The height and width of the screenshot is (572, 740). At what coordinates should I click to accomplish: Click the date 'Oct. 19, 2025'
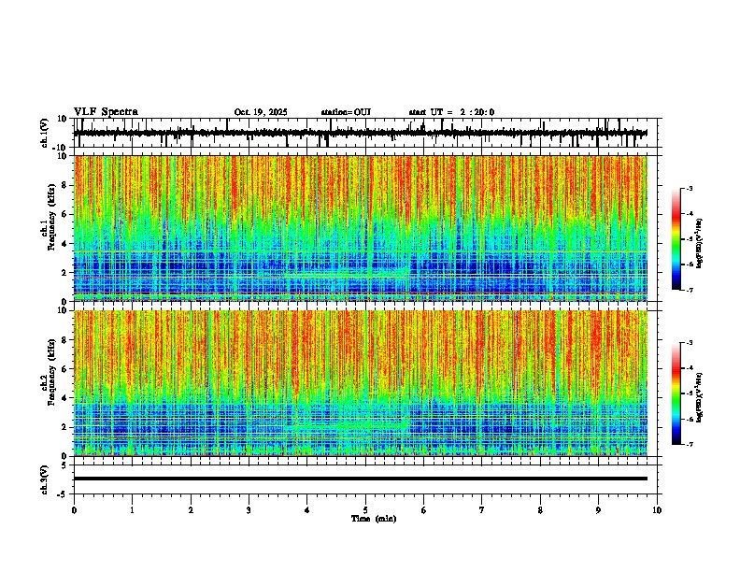(x=261, y=112)
